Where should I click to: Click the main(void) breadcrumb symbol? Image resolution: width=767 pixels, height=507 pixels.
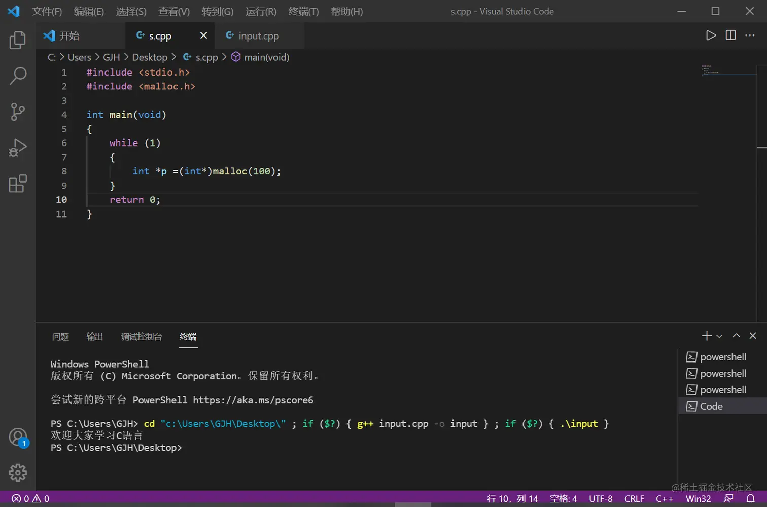click(x=260, y=57)
